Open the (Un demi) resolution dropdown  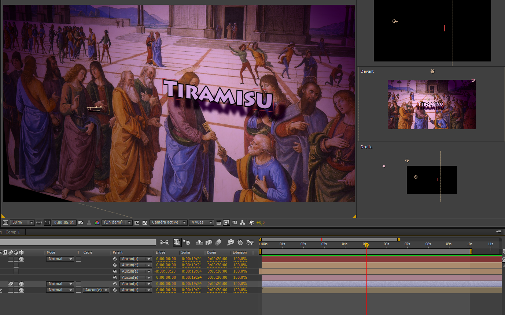click(x=117, y=222)
